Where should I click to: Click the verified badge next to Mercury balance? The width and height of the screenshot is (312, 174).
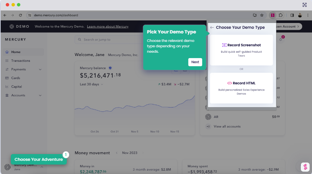(110, 68)
